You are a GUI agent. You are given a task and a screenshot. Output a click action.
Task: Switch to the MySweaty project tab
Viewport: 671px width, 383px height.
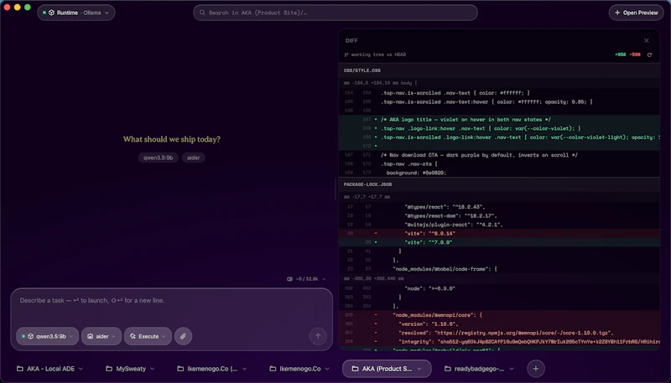click(x=131, y=369)
